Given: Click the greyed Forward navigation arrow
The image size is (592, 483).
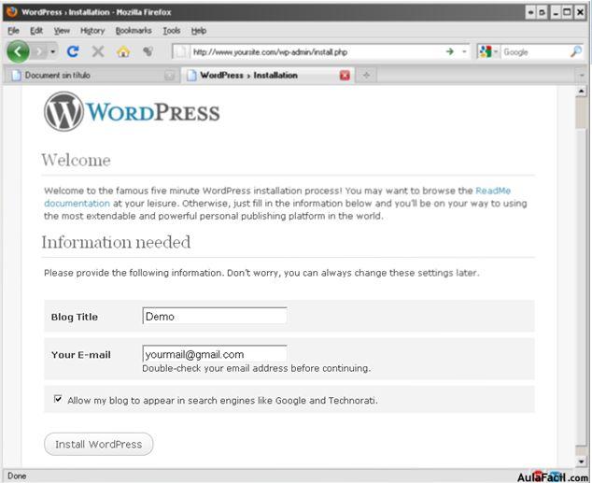Looking at the screenshot, I should [39, 51].
